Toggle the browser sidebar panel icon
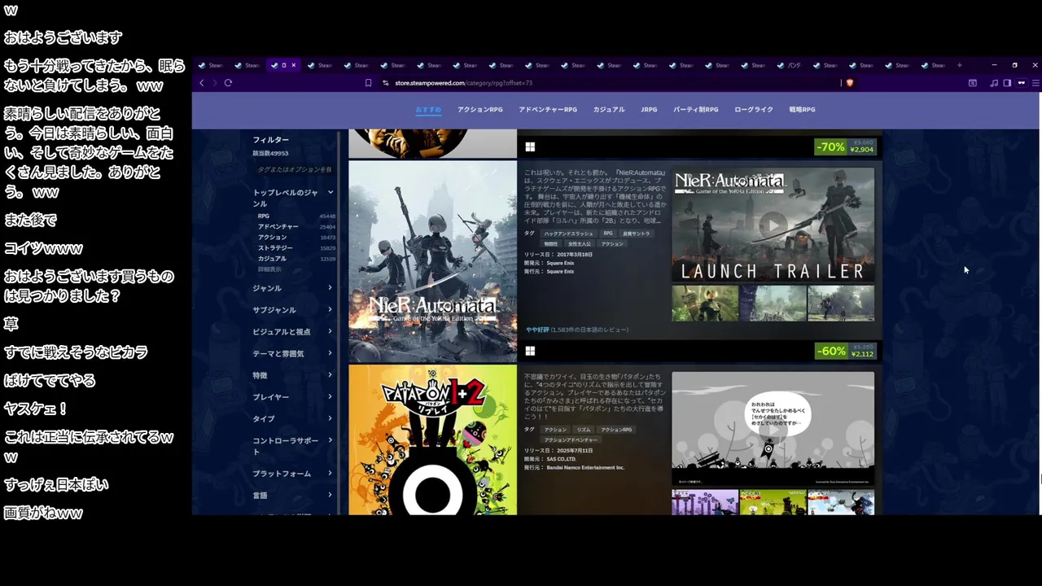Image resolution: width=1042 pixels, height=586 pixels. coord(1007,82)
